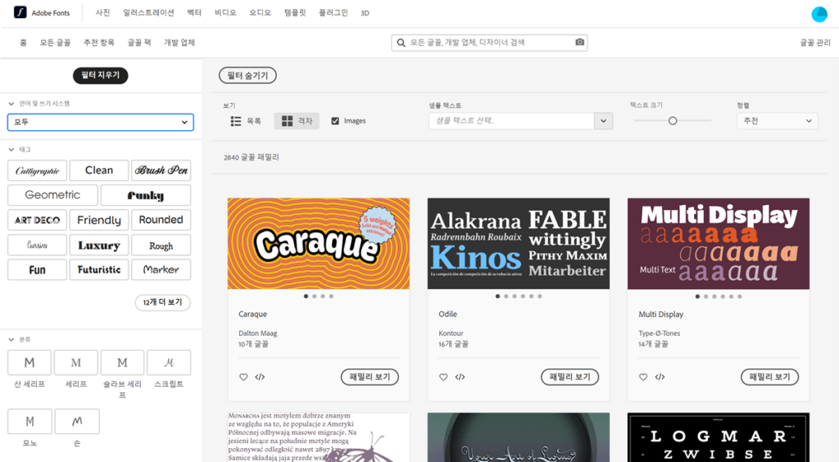View the Caraque family

point(370,377)
